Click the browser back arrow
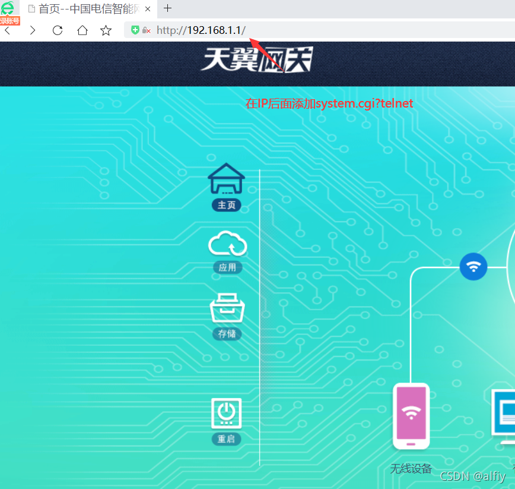 point(8,30)
